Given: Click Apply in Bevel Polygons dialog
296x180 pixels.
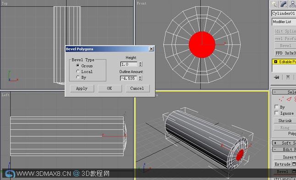Looking at the screenshot, I should click(82, 88).
